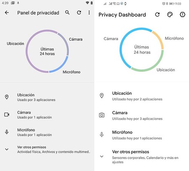Open Ubicación used by 3 aplicaciones
The width and height of the screenshot is (189, 171).
click(x=47, y=97)
